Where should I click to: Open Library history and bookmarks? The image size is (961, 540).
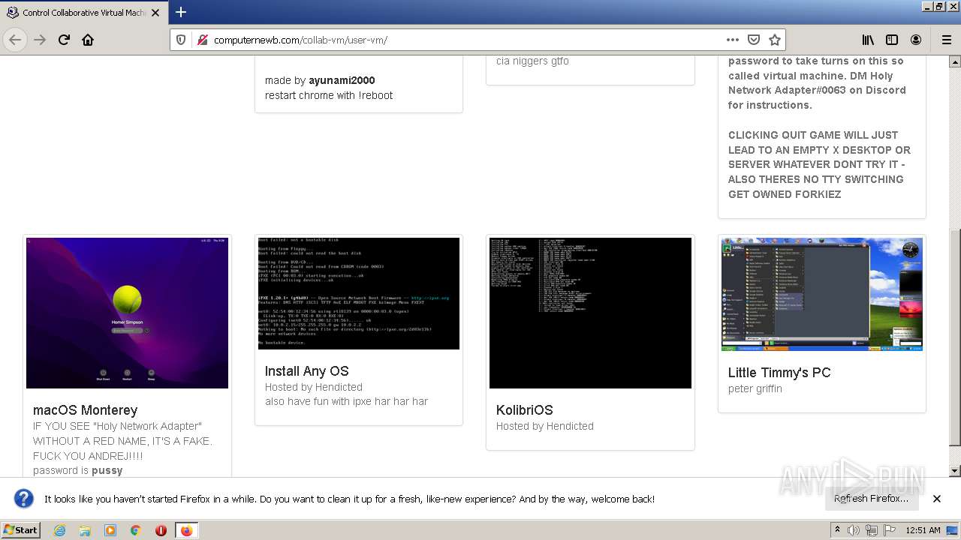868,40
